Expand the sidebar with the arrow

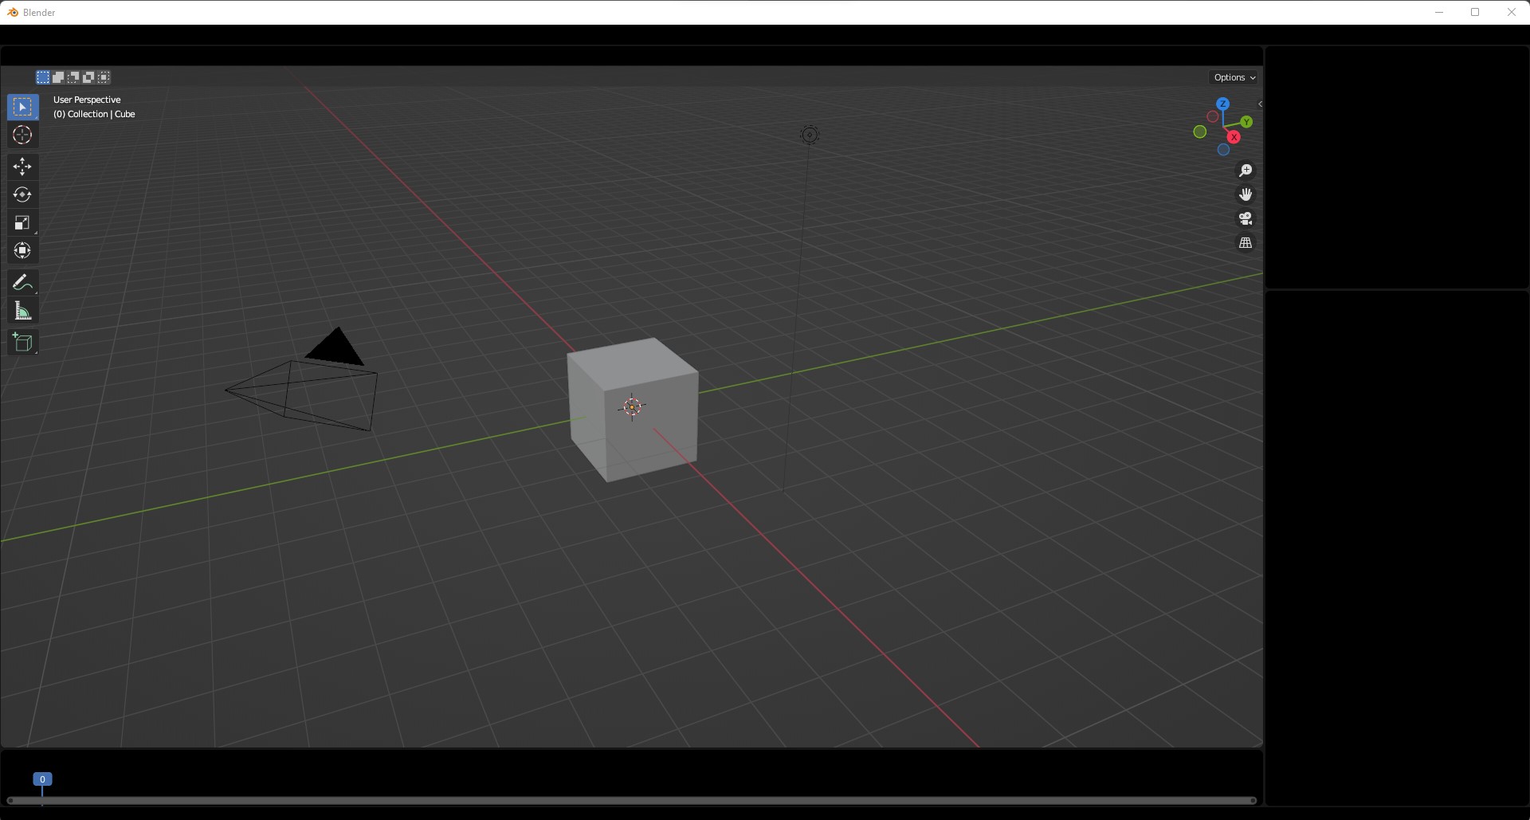tap(1259, 104)
